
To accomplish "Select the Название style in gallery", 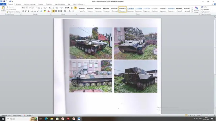I will pos(106,9).
